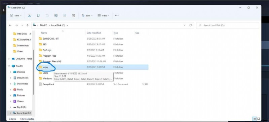Image resolution: width=269 pixels, height=122 pixels.
Task: Open the Sort dropdown
Action: click(x=87, y=15)
